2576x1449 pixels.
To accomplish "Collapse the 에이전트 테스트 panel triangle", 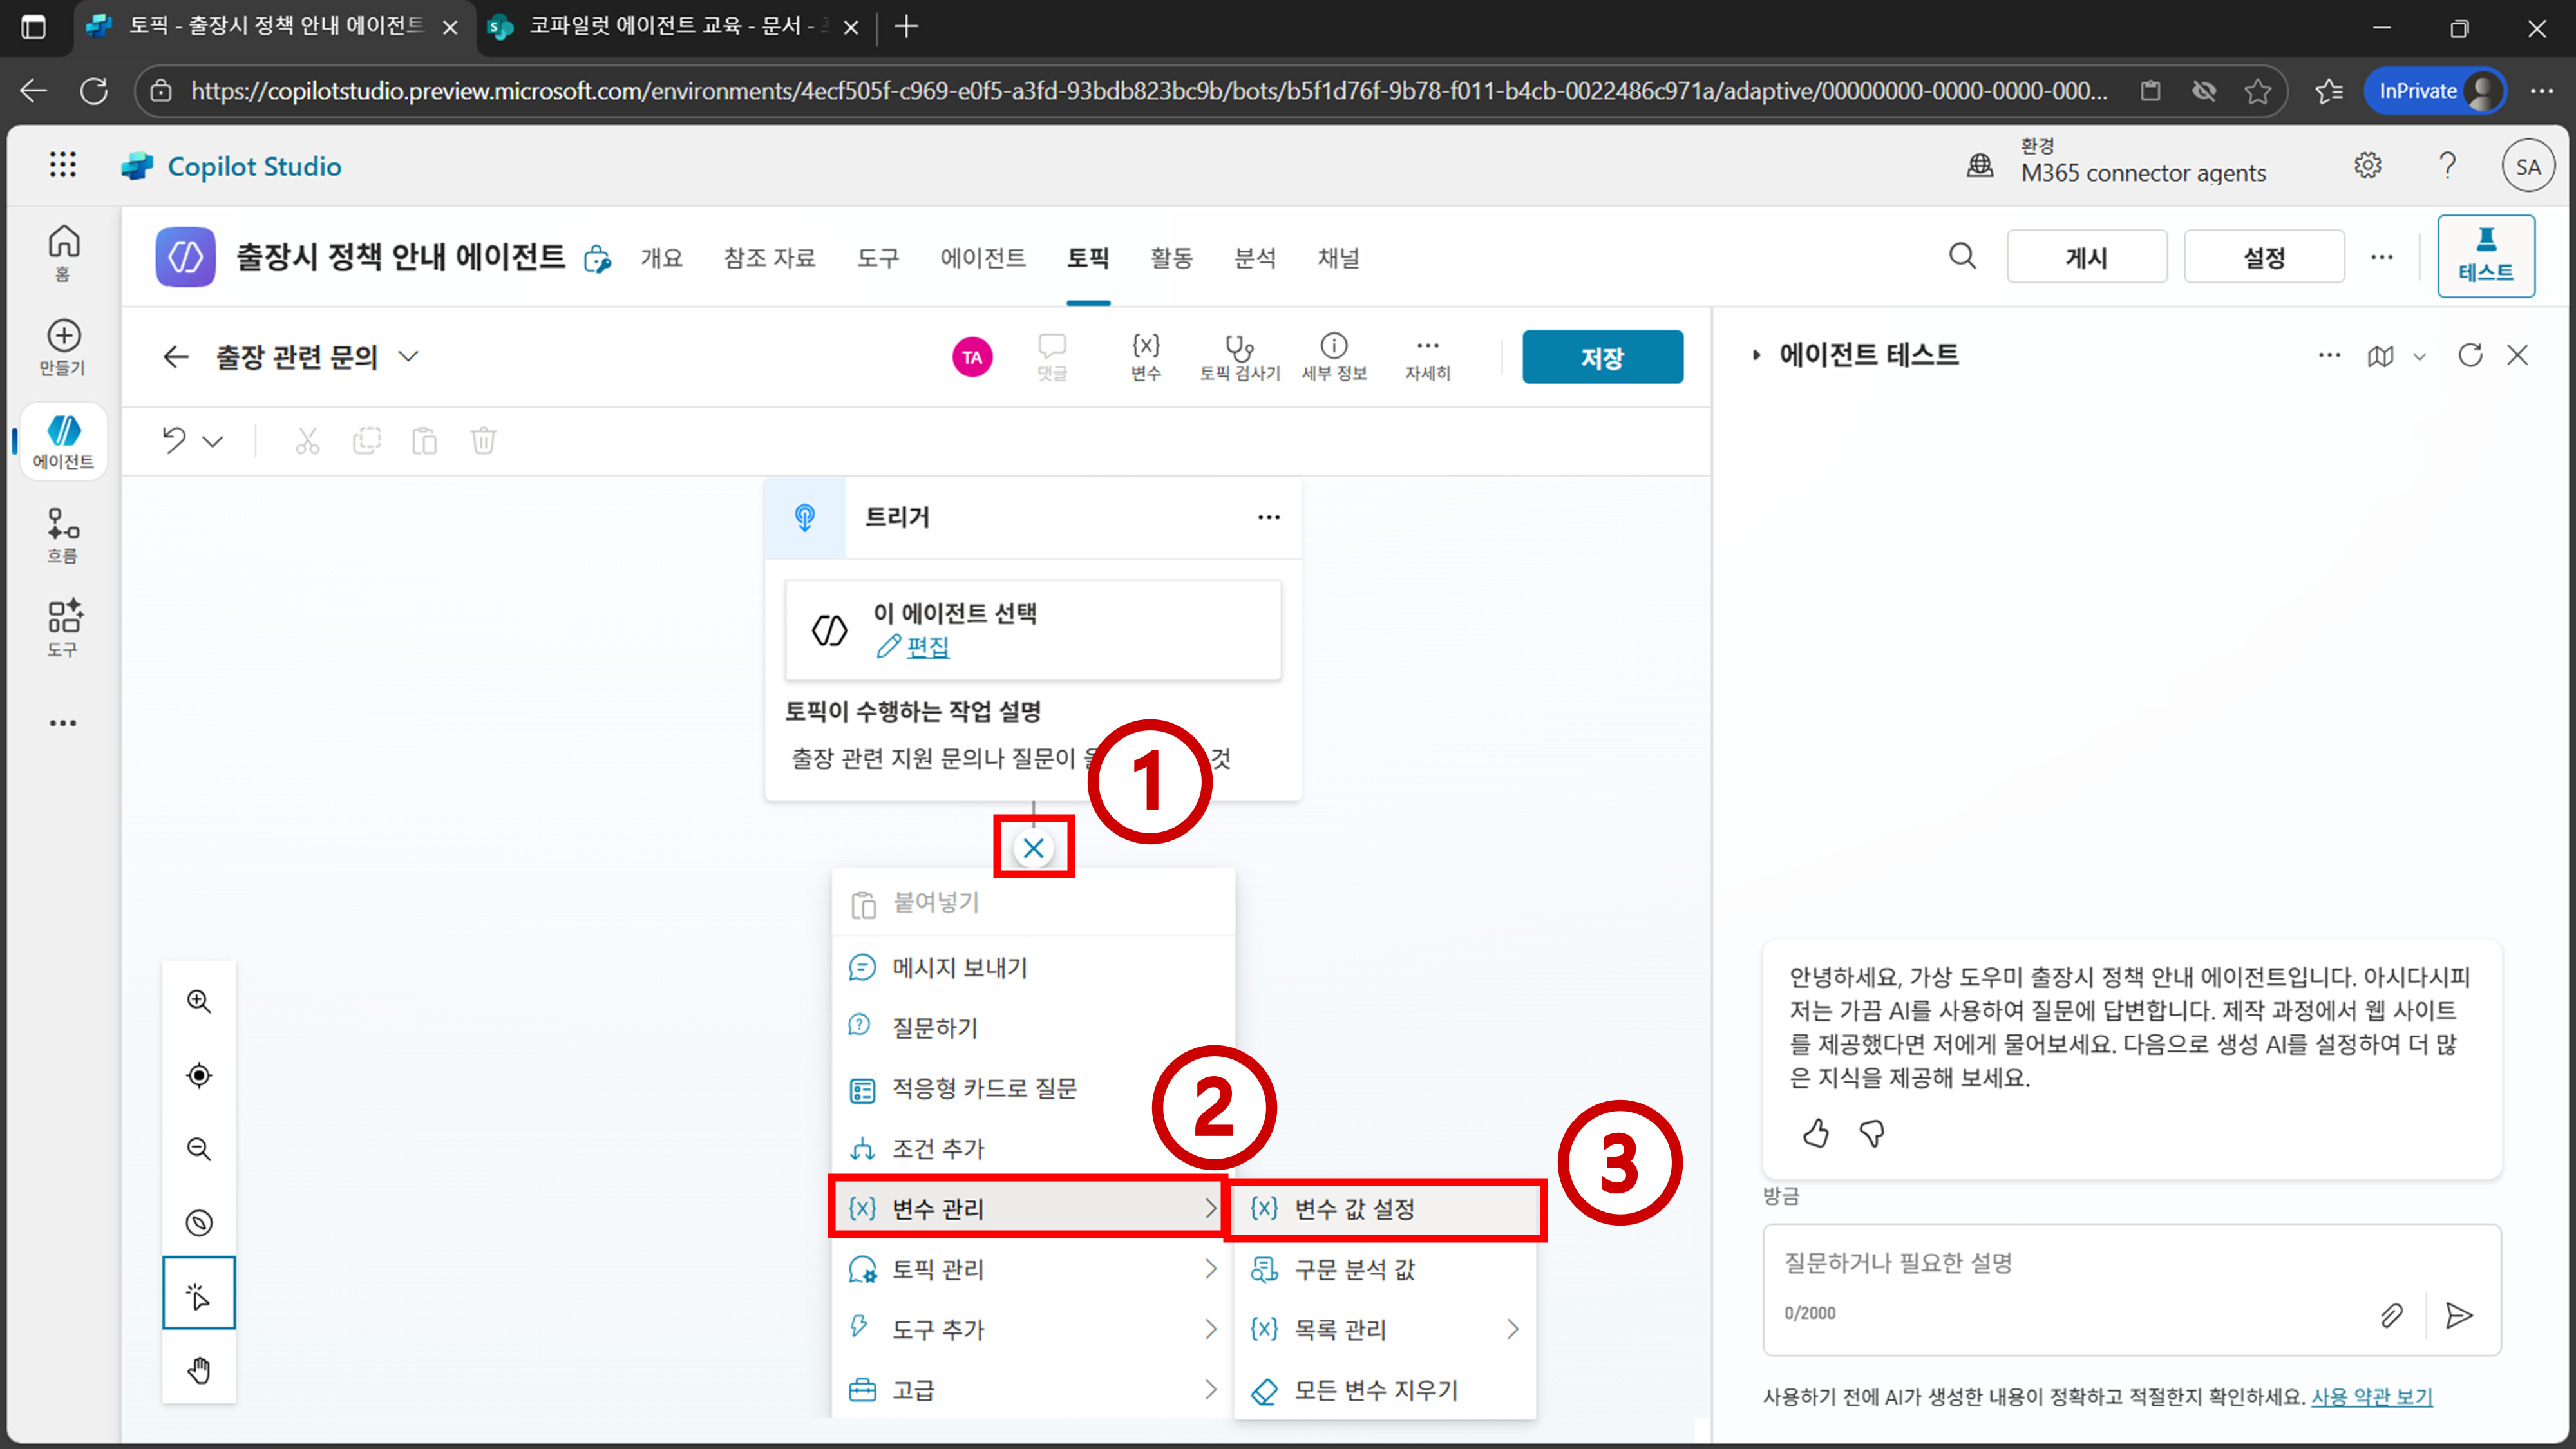I will point(1756,355).
